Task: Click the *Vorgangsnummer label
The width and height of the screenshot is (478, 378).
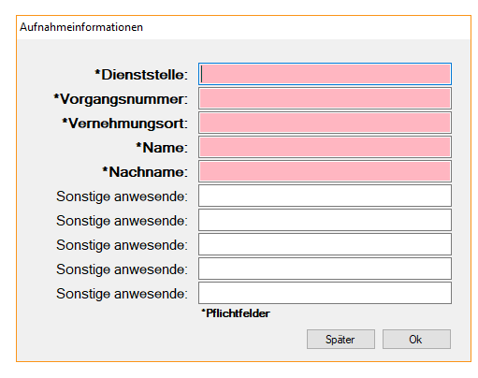Action: 121,99
